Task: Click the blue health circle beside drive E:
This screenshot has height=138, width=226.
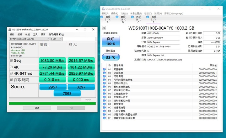Action: click(148, 17)
